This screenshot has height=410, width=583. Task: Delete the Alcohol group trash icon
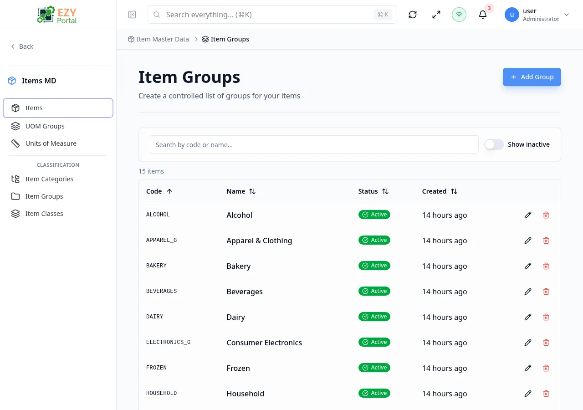[x=546, y=215]
